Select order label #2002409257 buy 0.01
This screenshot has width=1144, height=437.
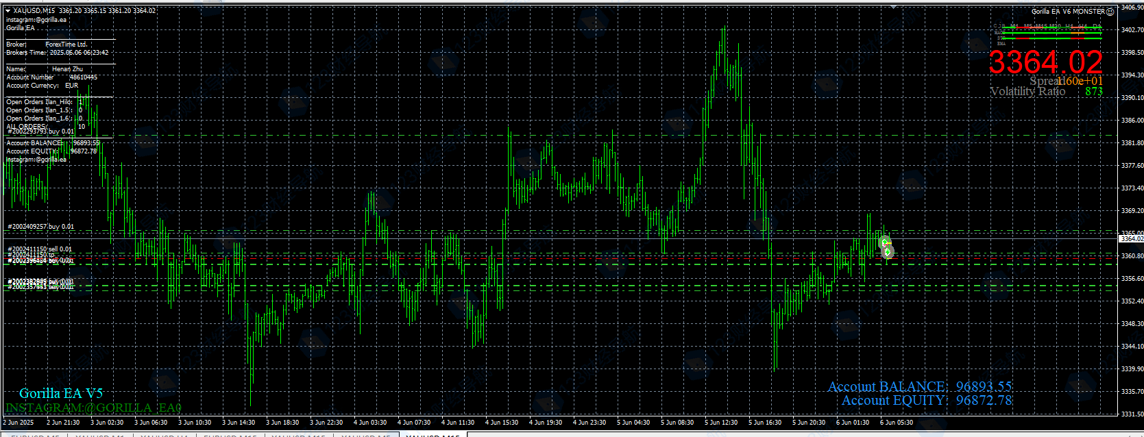pyautogui.click(x=41, y=227)
